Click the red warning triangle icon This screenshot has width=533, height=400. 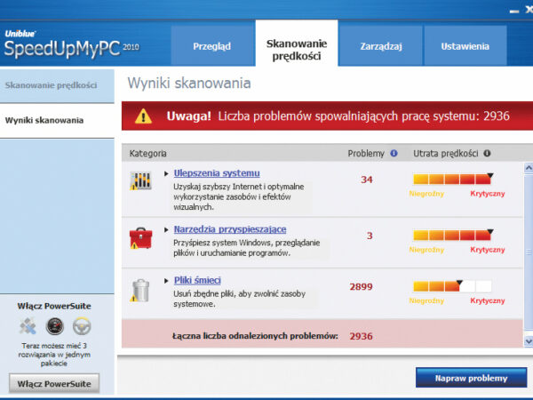pyautogui.click(x=143, y=116)
